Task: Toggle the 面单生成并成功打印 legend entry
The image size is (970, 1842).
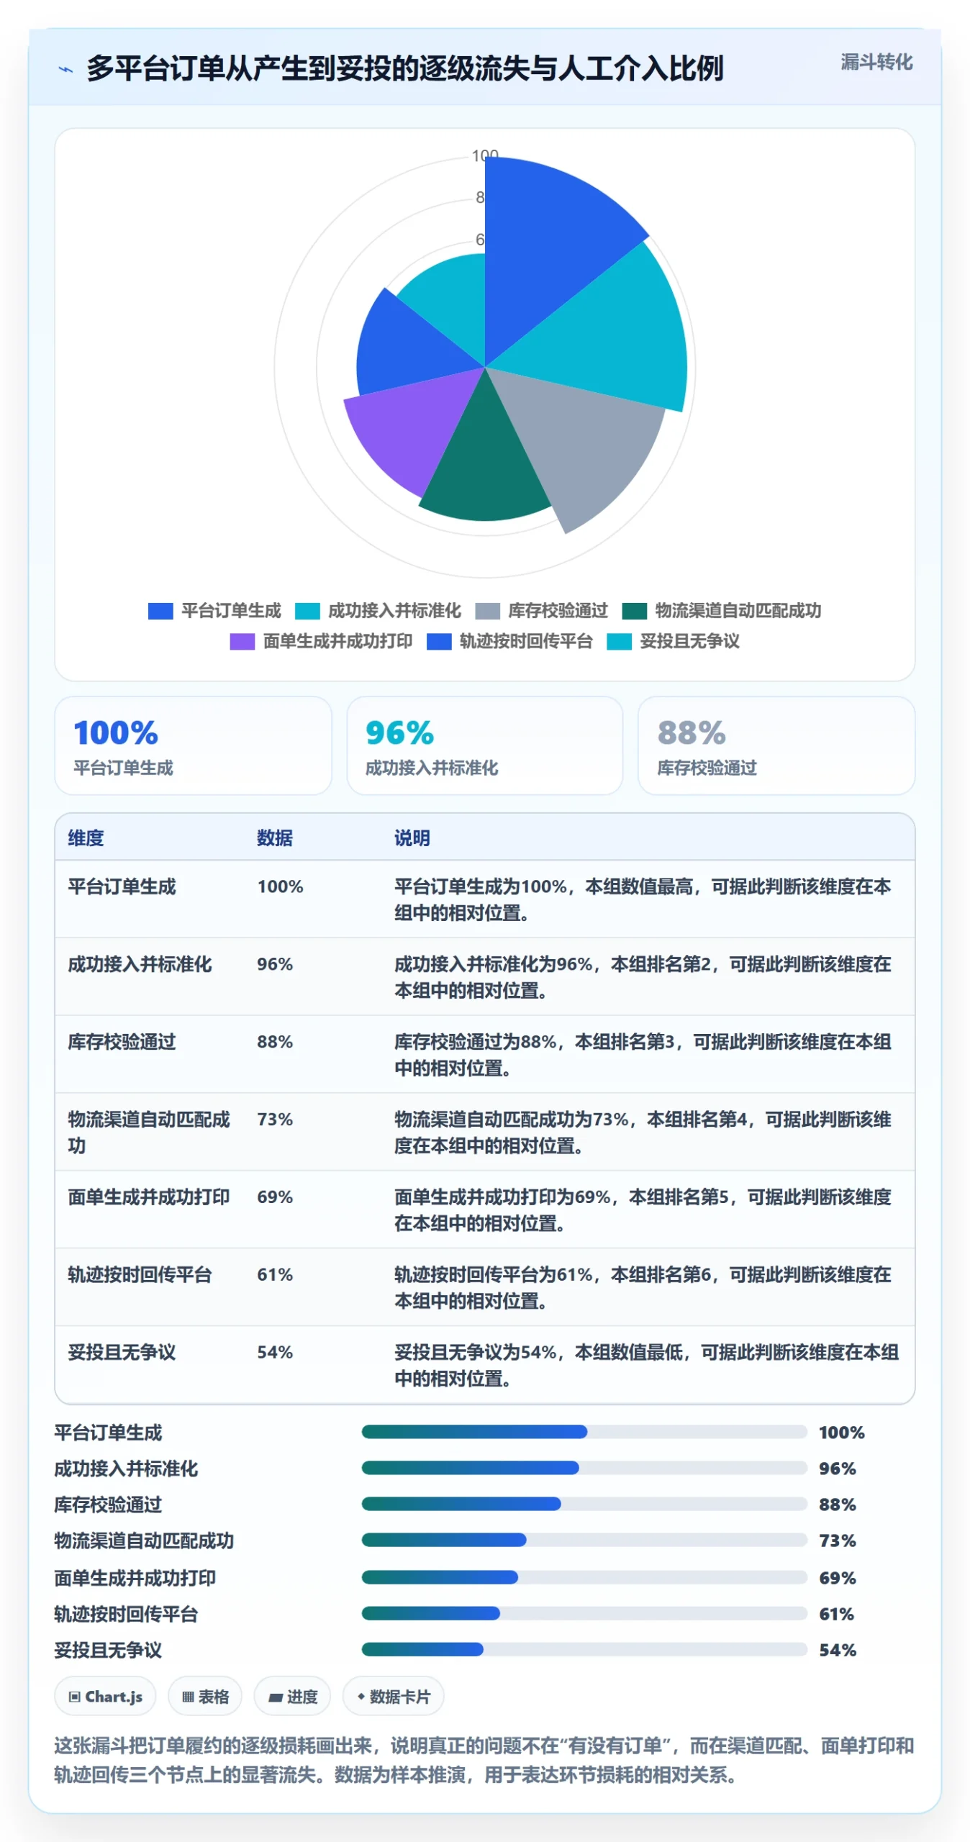Action: (321, 641)
